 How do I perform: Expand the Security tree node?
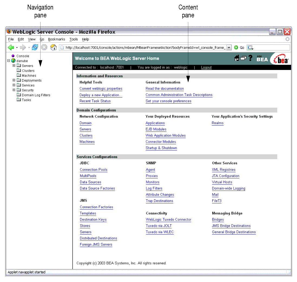[x=14, y=90]
